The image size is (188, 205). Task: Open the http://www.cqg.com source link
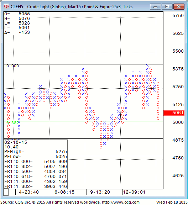(x=121, y=202)
